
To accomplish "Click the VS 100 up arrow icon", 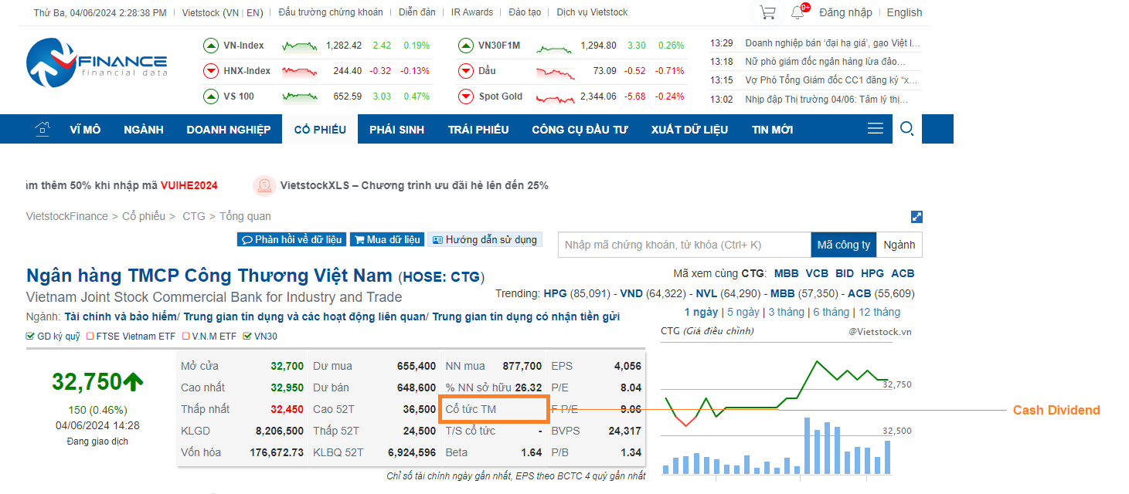I will (x=211, y=96).
